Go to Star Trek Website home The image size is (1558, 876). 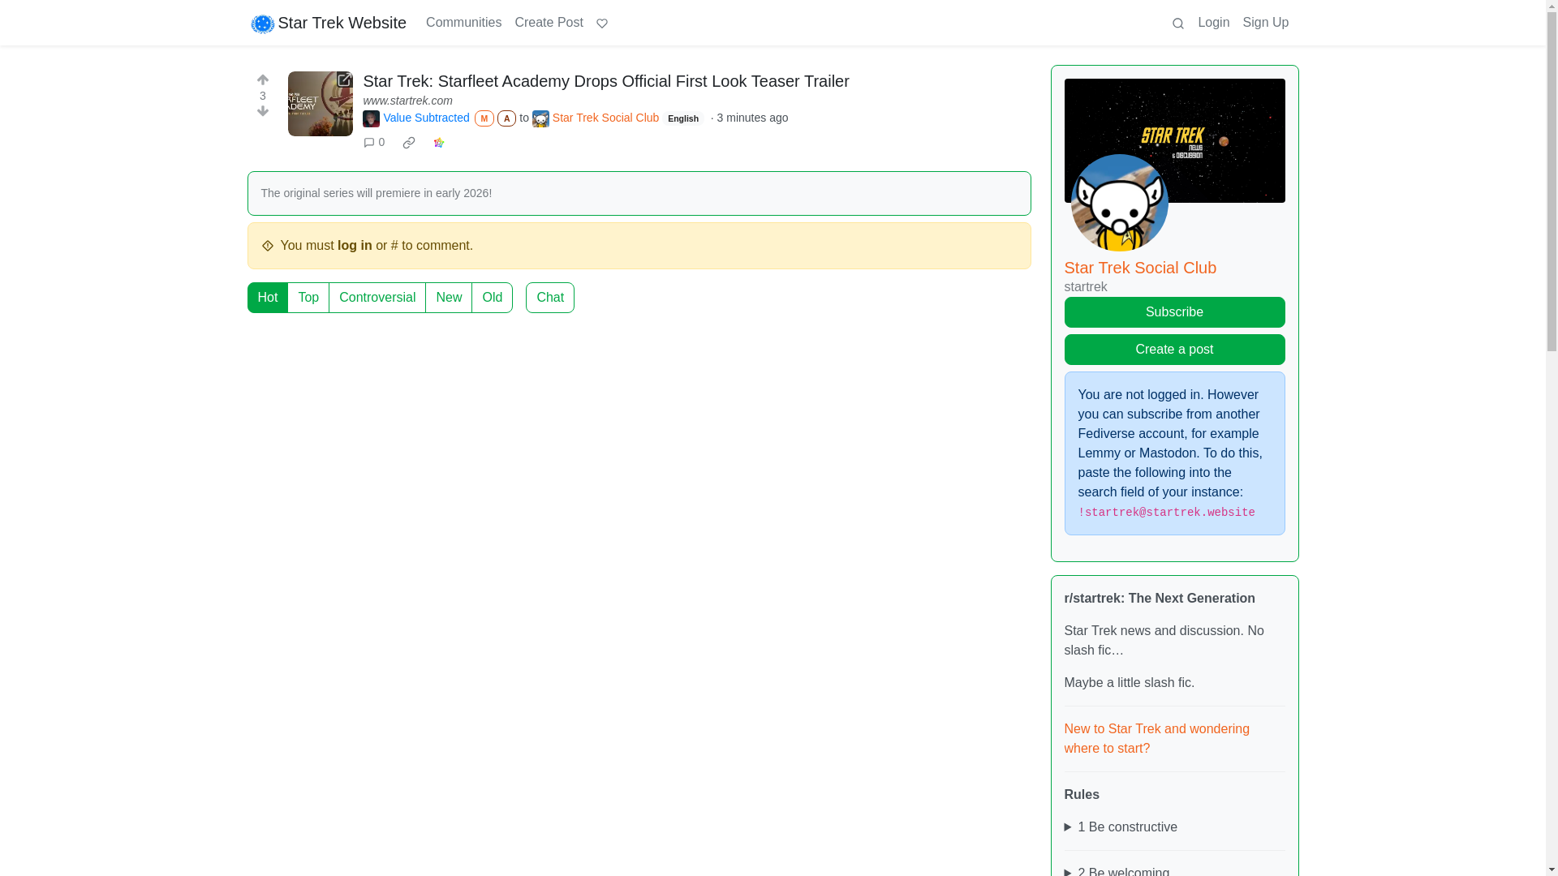point(329,23)
